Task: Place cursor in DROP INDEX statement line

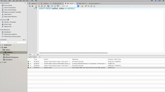Action: (57, 8)
